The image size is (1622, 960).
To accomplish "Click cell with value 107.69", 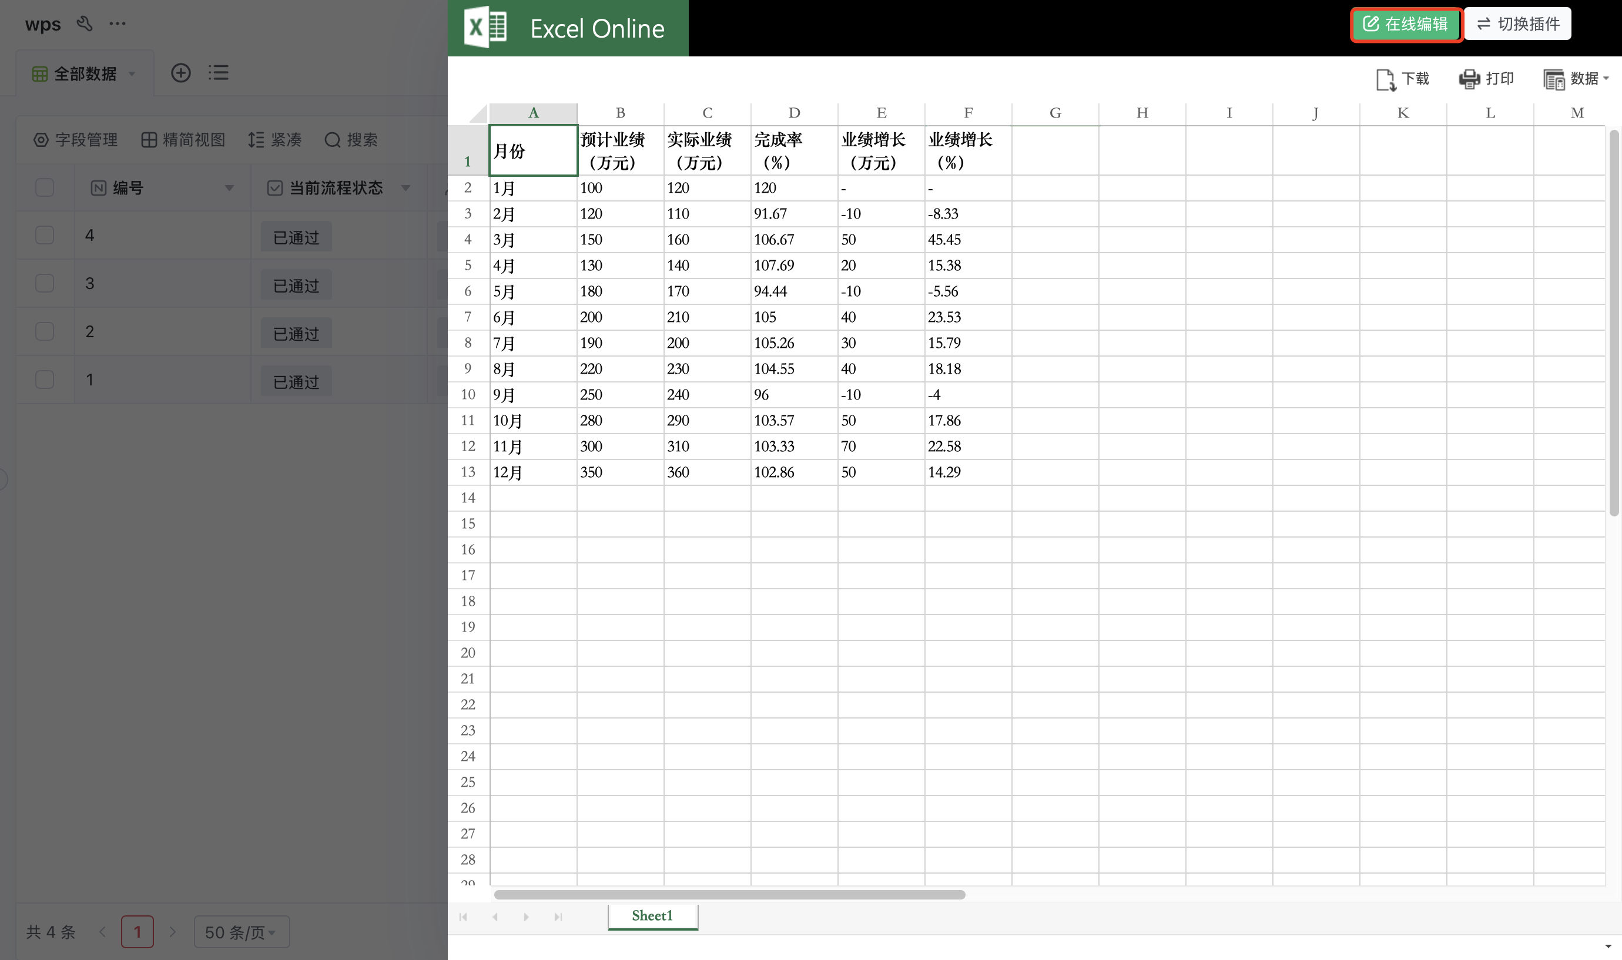I will pyautogui.click(x=794, y=266).
